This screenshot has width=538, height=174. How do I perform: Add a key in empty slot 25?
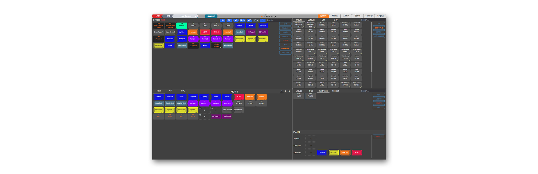coord(204,110)
